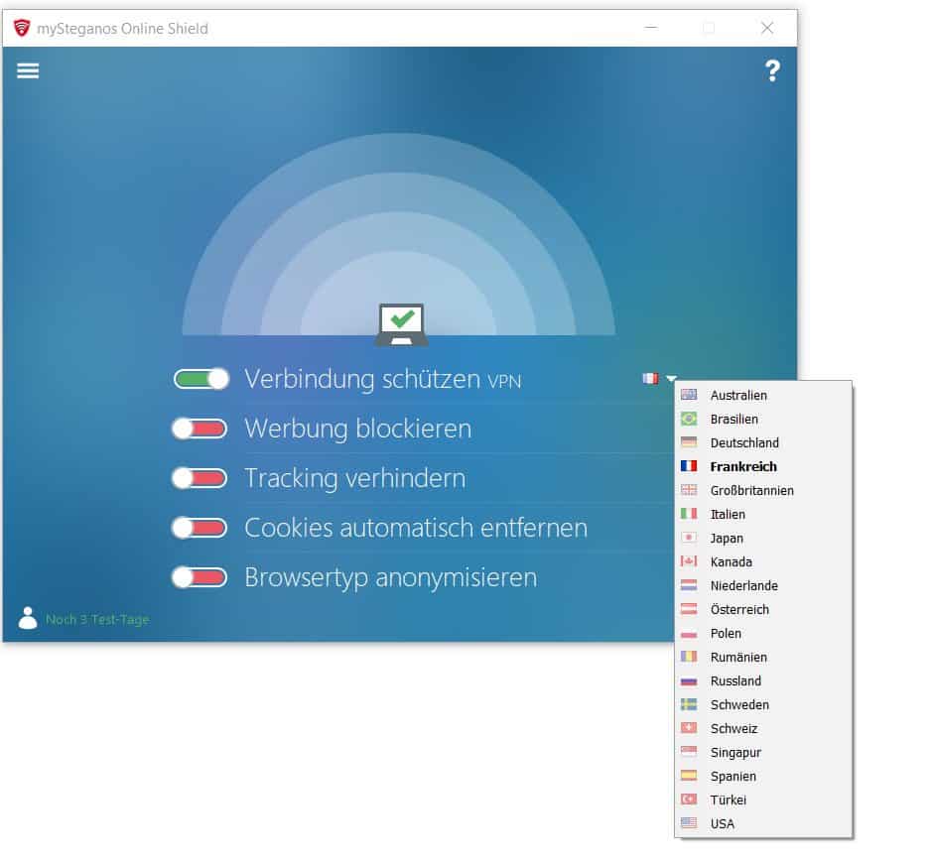935x862 pixels.
Task: Click the Japan flag icon in list
Action: (689, 538)
